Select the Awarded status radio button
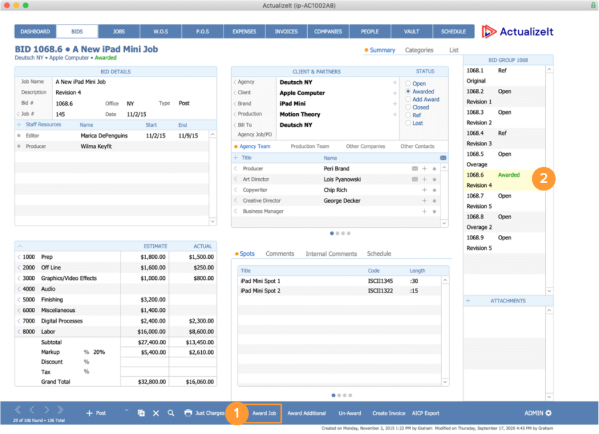This screenshot has height=434, width=599. pyautogui.click(x=408, y=92)
